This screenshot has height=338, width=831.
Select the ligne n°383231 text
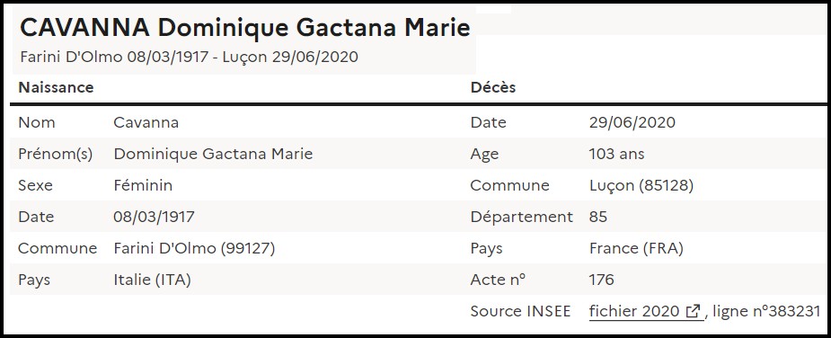766,311
